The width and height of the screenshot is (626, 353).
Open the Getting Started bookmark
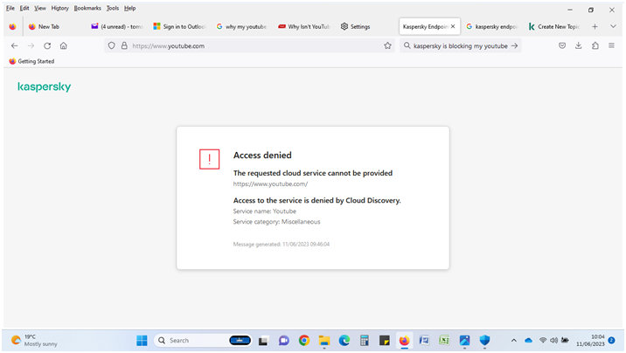(31, 61)
